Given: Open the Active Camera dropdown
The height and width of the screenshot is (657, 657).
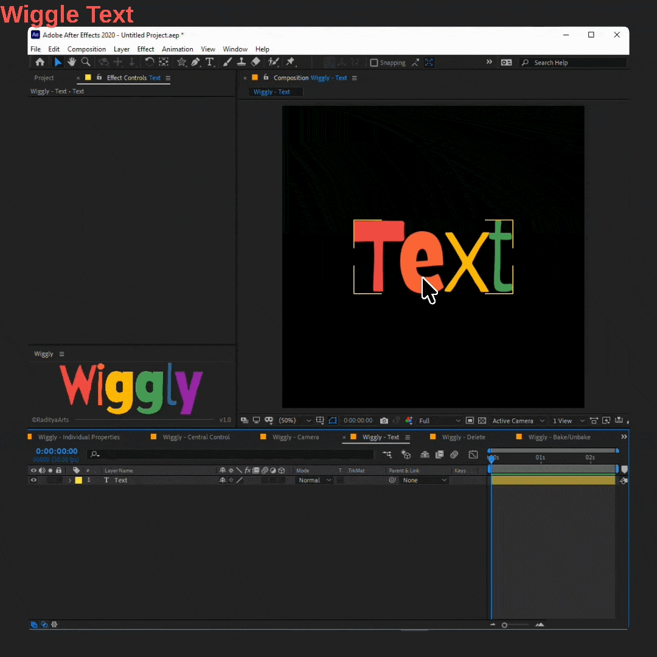Looking at the screenshot, I should click(518, 421).
